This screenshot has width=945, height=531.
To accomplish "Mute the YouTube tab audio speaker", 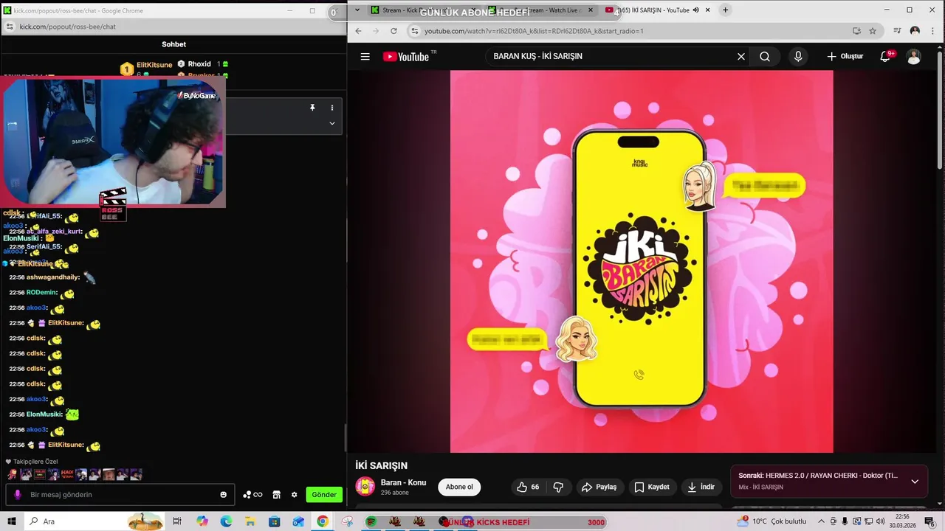I will point(695,10).
